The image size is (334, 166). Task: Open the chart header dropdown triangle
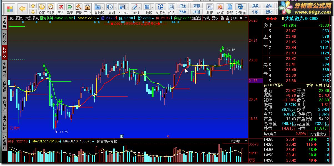(246, 18)
